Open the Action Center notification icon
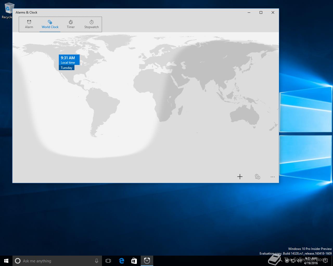This screenshot has height=266, width=333. [325, 261]
